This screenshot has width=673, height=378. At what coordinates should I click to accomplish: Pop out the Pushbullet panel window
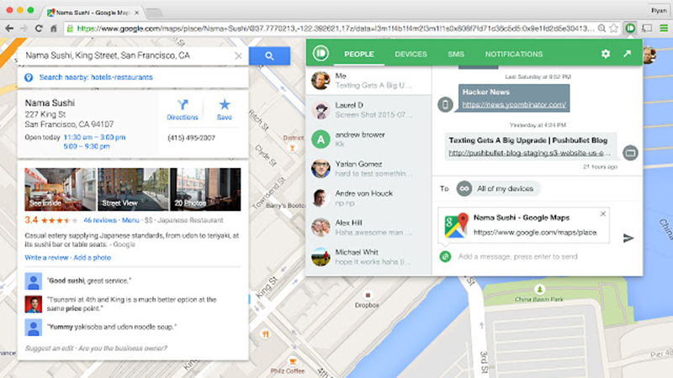627,54
